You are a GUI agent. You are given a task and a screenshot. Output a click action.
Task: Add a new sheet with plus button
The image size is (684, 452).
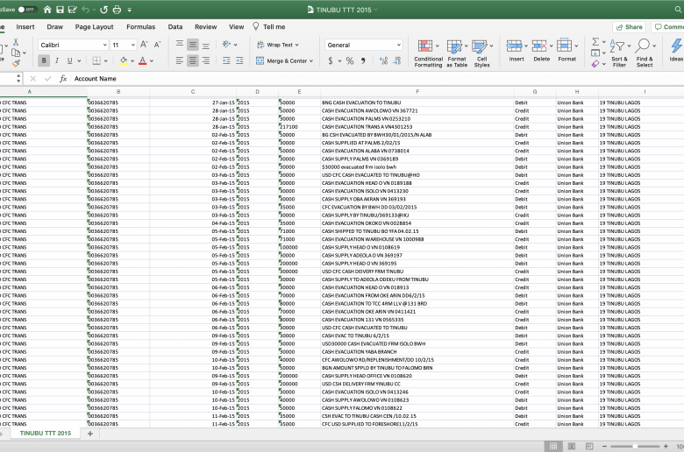(90, 434)
